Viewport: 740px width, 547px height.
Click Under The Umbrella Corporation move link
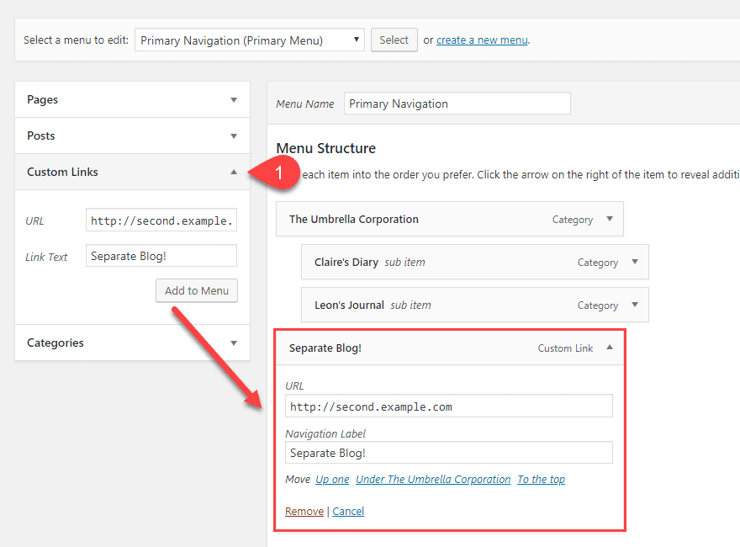coord(433,479)
